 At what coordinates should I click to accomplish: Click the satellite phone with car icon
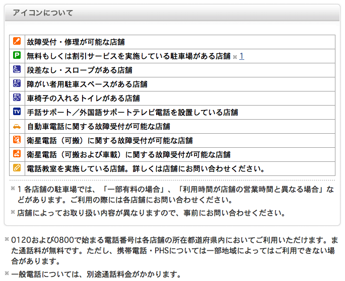17,153
